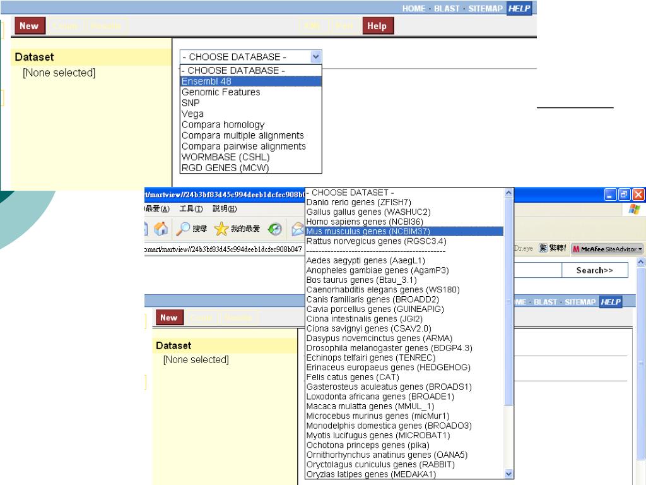The width and height of the screenshot is (646, 485).
Task: Select Bos taurus genes (Btau_3.1)
Action: (404, 280)
